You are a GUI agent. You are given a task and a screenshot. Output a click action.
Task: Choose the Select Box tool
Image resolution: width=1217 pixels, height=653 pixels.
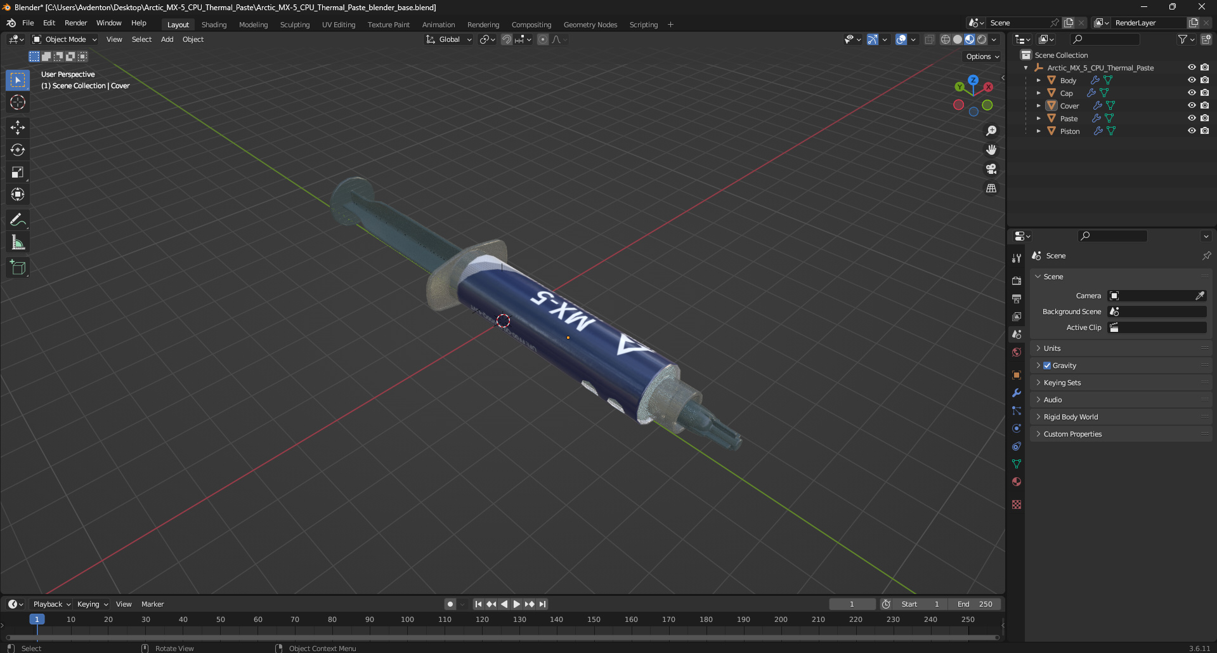18,80
